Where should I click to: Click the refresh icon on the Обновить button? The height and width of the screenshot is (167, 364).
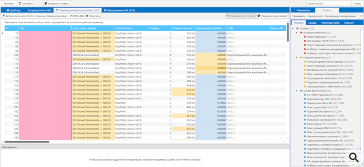(x=20, y=4)
